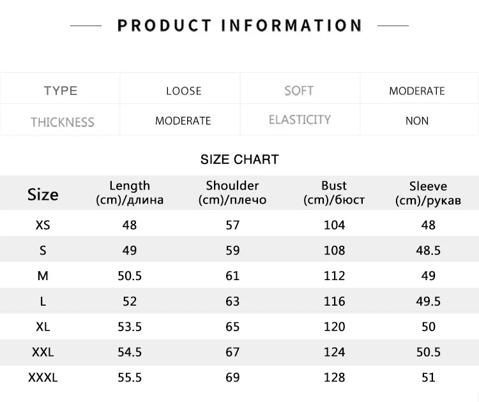Select the Bust (cm) column header

334,193
